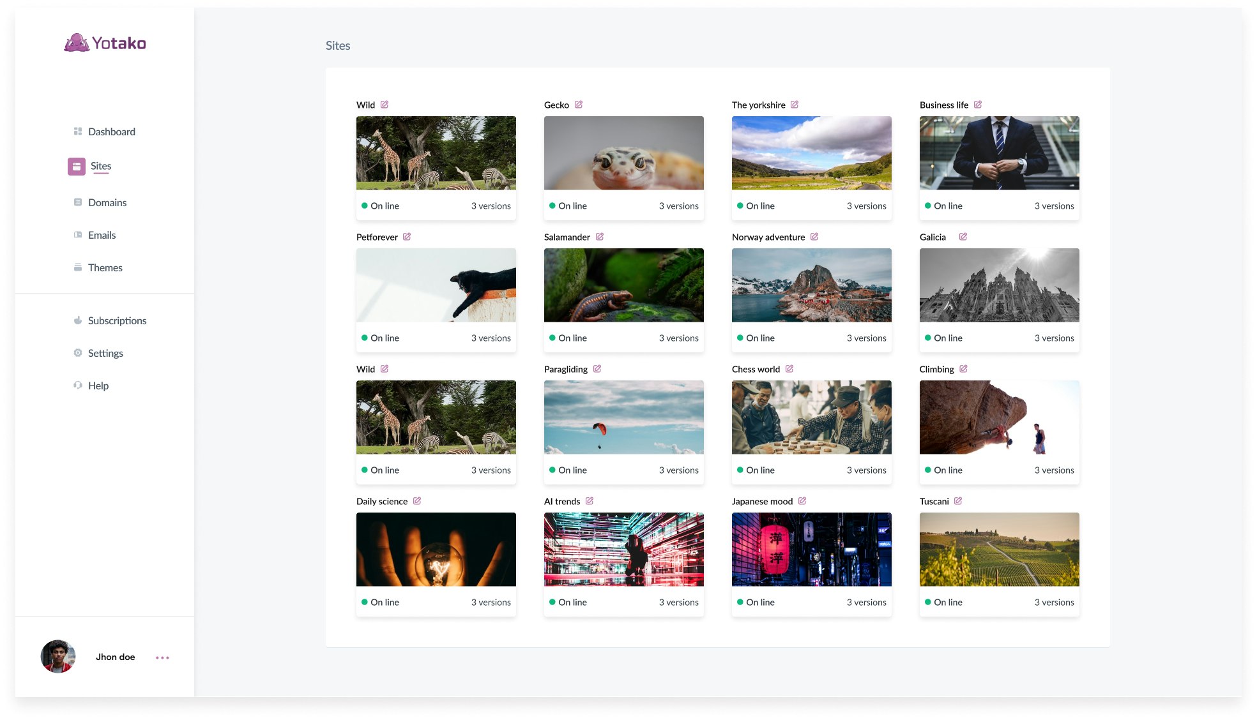This screenshot has height=720, width=1257.
Task: Open the Settings page link
Action: [x=106, y=353]
